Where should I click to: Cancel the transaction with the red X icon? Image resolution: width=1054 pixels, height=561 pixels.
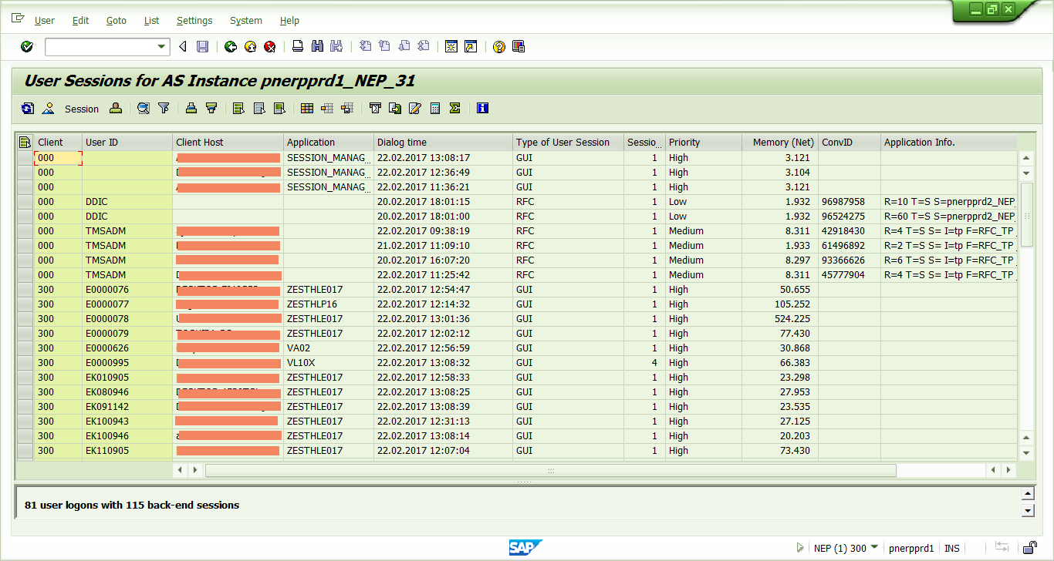tap(269, 46)
